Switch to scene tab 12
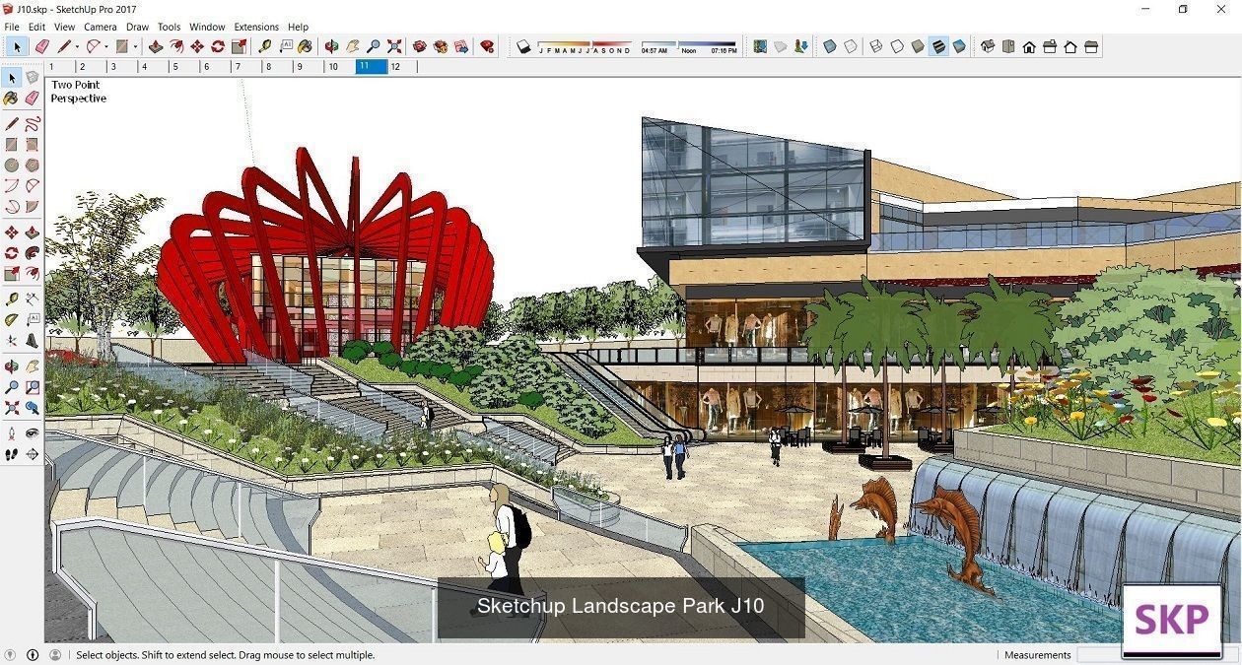The width and height of the screenshot is (1242, 665). [402, 67]
